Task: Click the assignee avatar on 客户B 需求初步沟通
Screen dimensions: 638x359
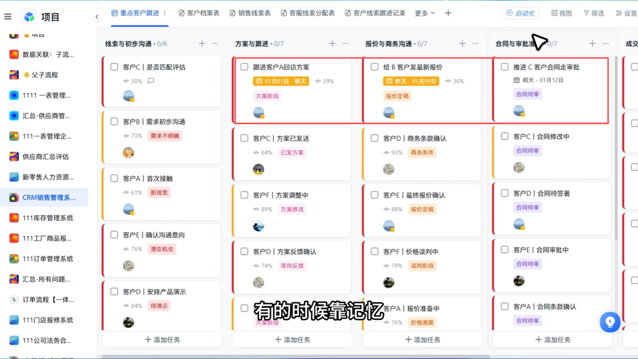Action: click(x=128, y=153)
